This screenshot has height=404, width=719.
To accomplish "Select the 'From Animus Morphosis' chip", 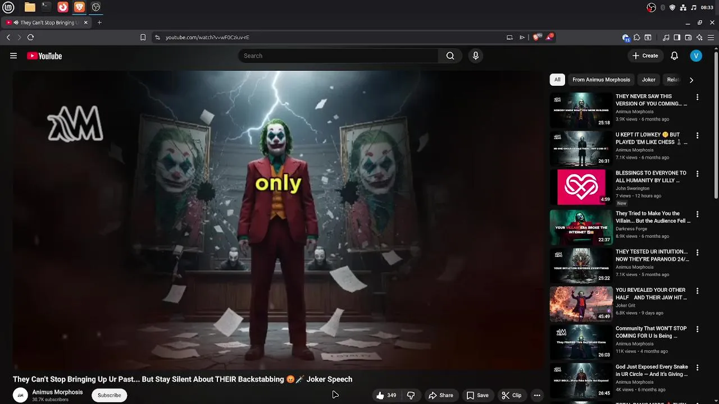I will click(601, 80).
